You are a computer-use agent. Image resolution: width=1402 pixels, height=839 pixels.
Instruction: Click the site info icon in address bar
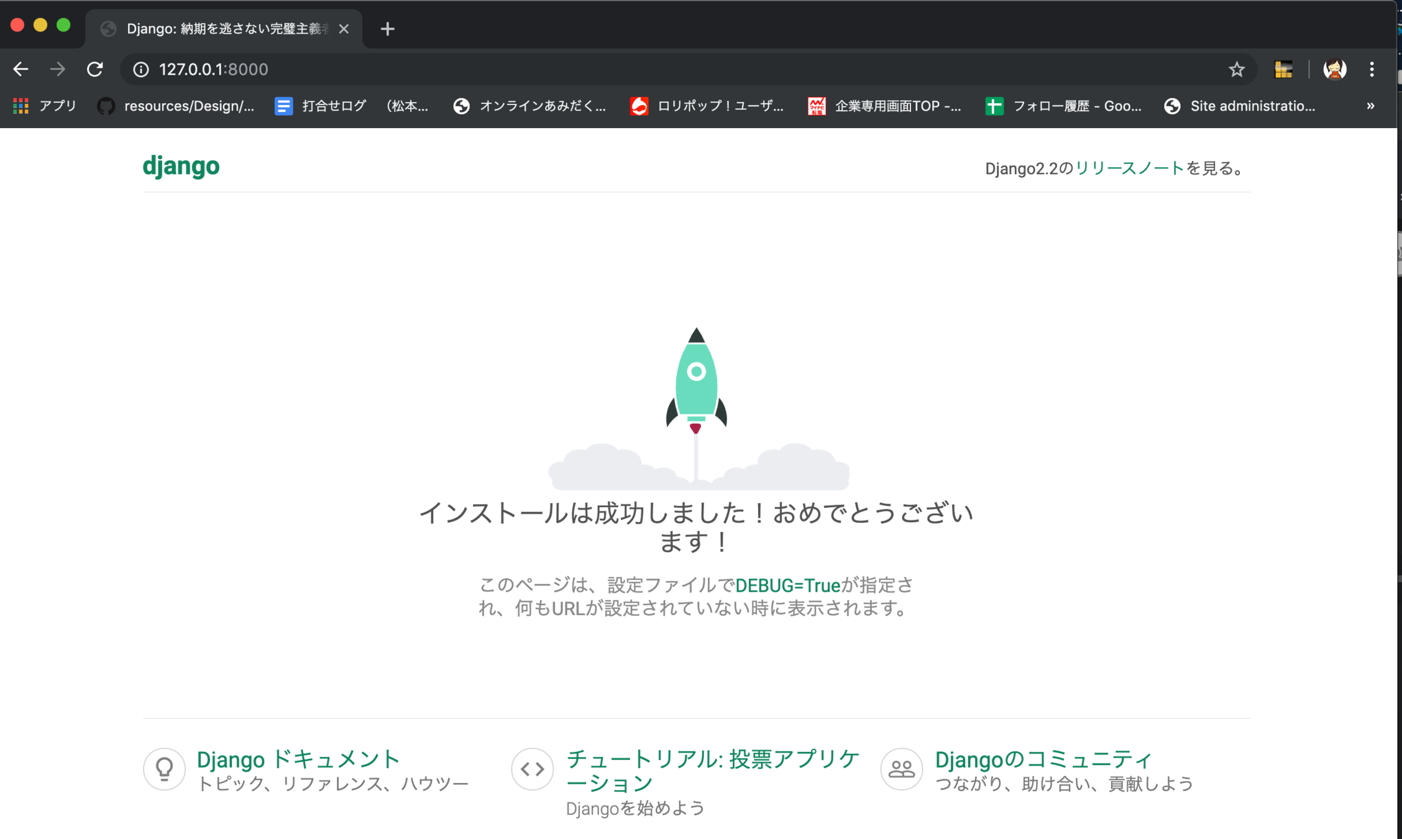(x=141, y=69)
